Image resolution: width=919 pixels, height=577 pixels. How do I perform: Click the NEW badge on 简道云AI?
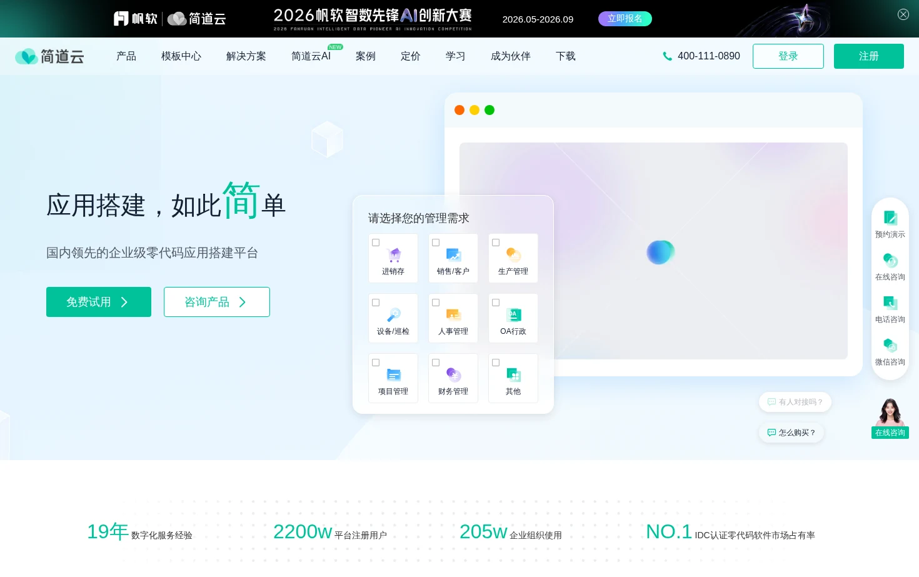(335, 47)
